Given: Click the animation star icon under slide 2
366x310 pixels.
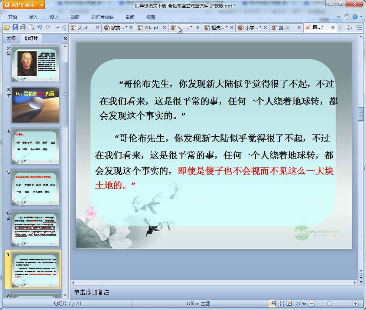Looking at the screenshot, I should click(9, 54).
